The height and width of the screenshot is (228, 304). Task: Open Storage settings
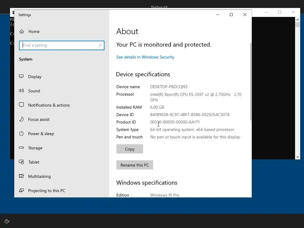coord(35,148)
